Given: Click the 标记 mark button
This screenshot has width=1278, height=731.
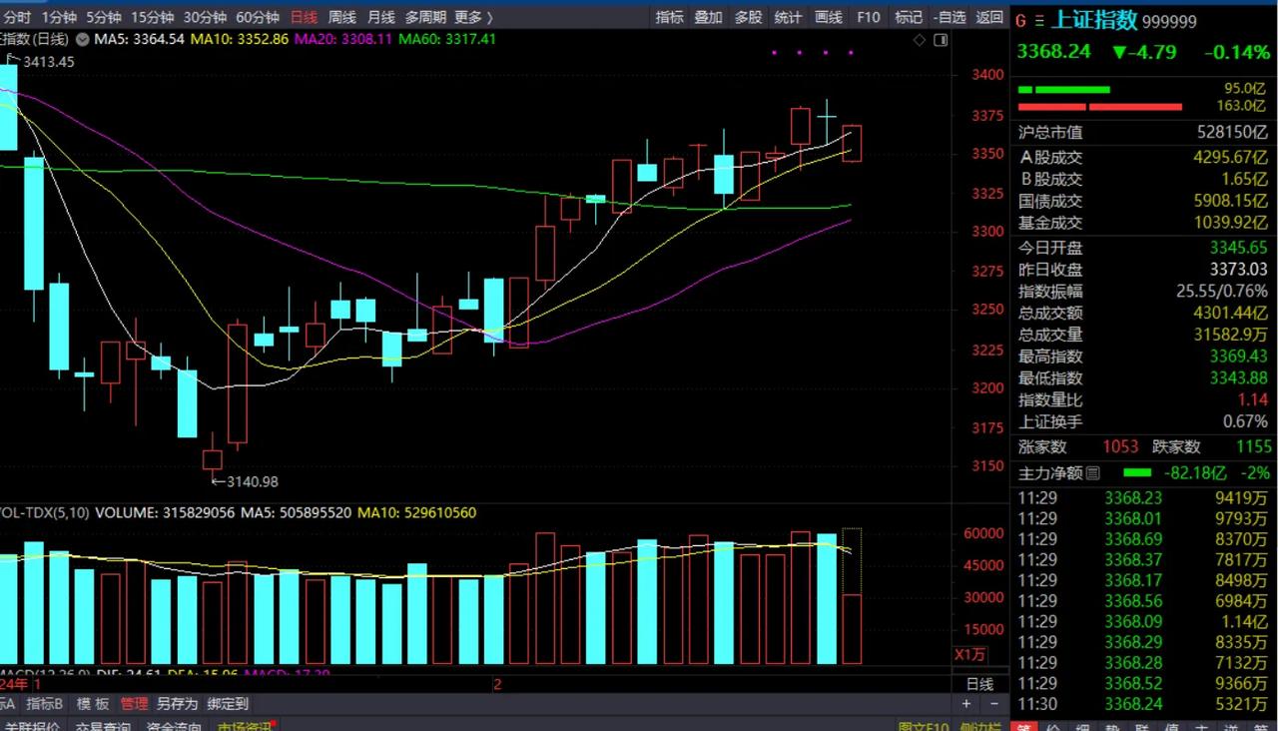Looking at the screenshot, I should click(x=909, y=17).
